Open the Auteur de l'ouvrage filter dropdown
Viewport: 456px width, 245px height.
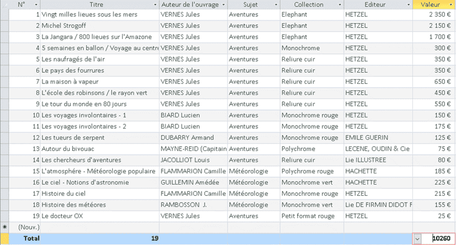click(x=223, y=4)
